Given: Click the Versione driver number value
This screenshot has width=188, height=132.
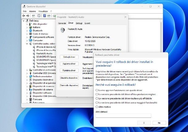Looking at the screenshot, I should (x=90, y=45).
